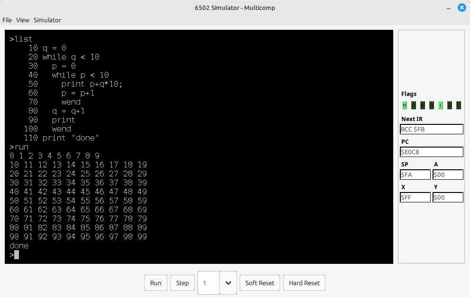Click the D (decimal) flag indicator

[432, 105]
